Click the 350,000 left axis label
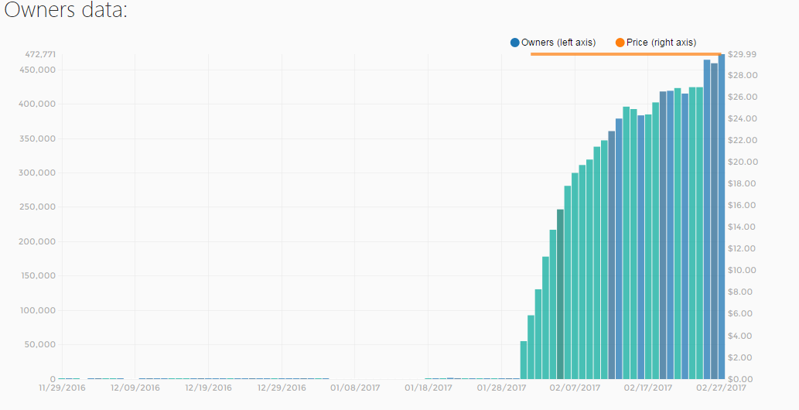Image resolution: width=799 pixels, height=410 pixels. point(37,138)
